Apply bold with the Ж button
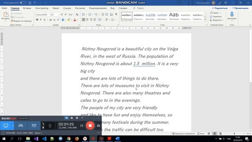The width and height of the screenshot is (252, 142). tap(37, 20)
